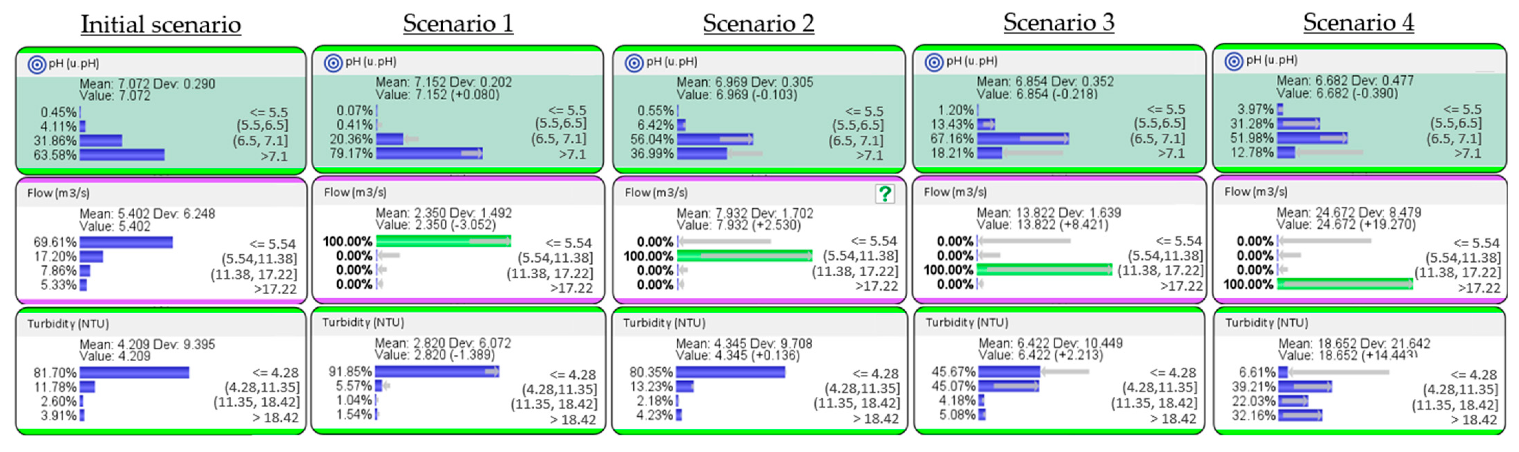Image resolution: width=1519 pixels, height=452 pixels.
Task: Click the Scenario 1 heading
Action: coord(458,23)
